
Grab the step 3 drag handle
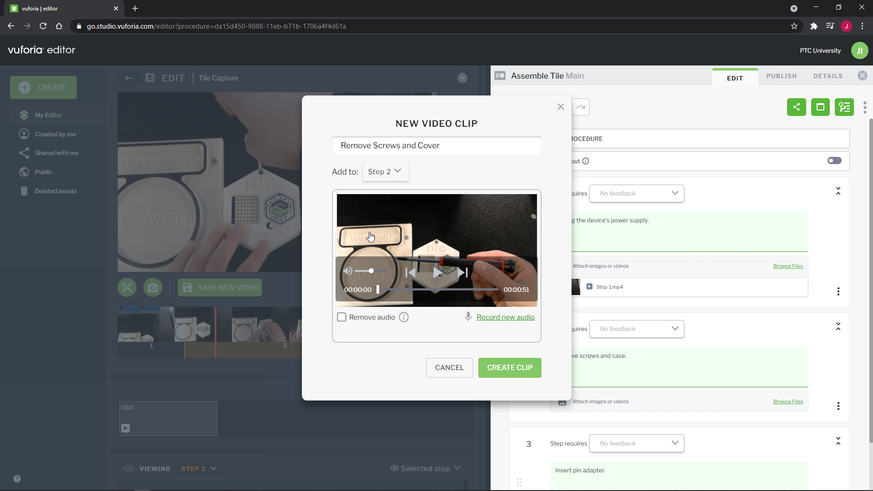pyautogui.click(x=519, y=482)
